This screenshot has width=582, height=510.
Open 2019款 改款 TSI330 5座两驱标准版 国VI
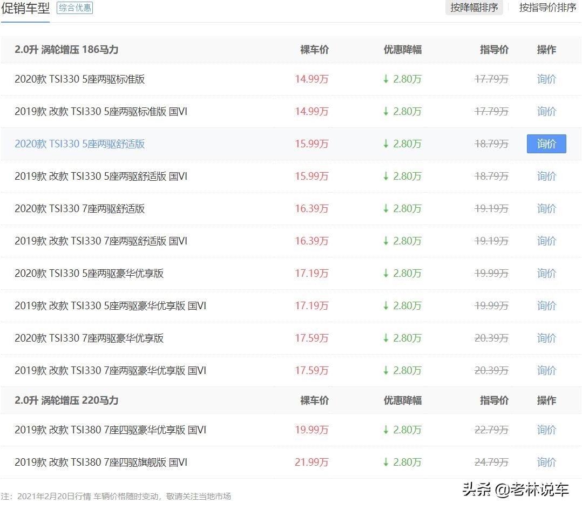click(101, 111)
